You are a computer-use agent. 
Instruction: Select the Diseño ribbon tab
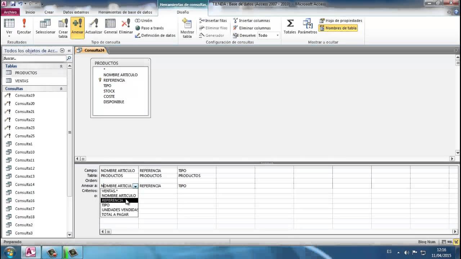(183, 12)
